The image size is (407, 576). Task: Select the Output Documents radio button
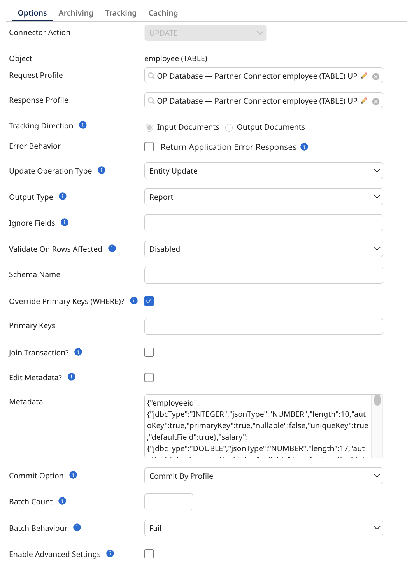(229, 127)
